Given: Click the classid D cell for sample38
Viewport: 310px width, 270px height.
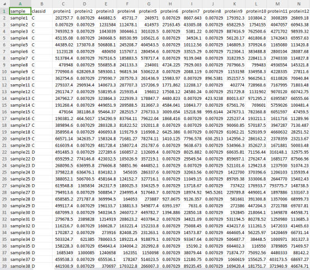Looking at the screenshot, I should [41, 266].
